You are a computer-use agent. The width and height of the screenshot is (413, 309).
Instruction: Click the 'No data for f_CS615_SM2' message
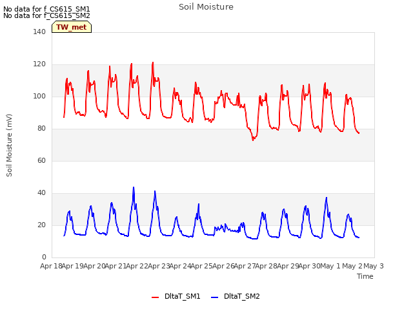(46, 15)
